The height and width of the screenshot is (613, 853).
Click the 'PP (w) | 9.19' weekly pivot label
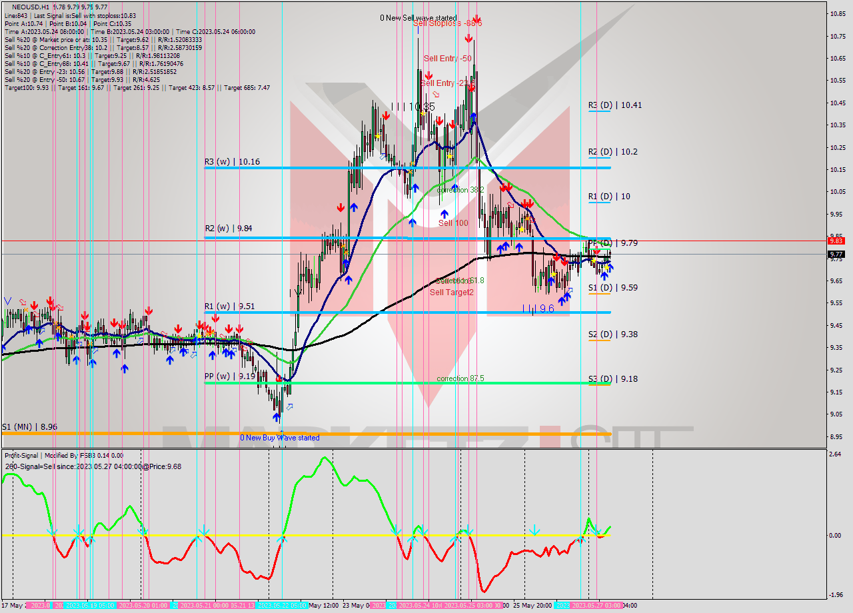click(x=230, y=376)
